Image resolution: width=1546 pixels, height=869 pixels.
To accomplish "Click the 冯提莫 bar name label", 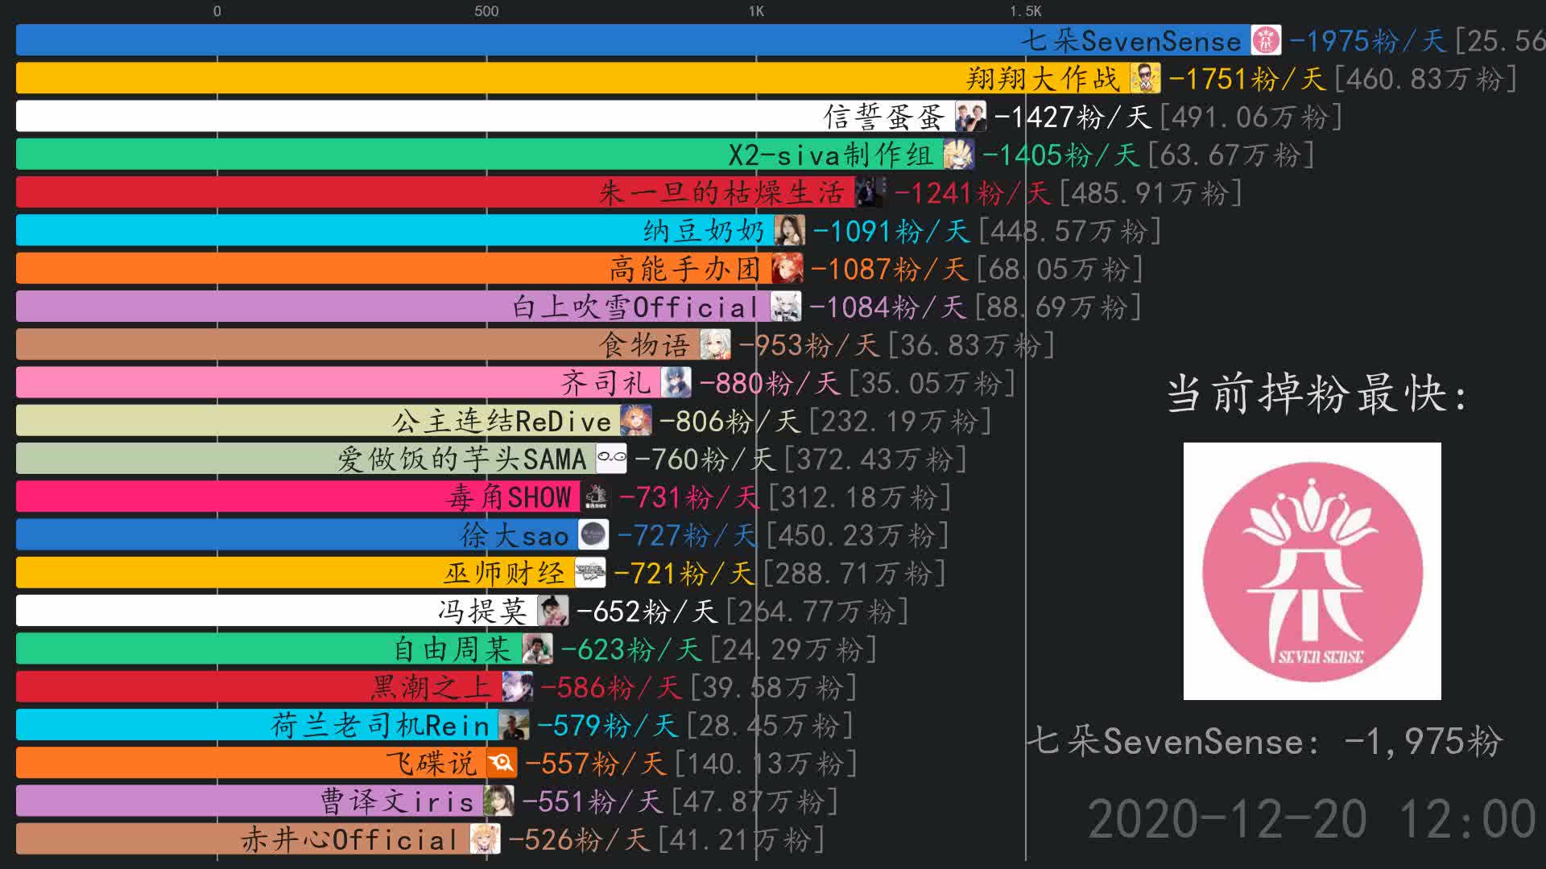I will 483,612.
